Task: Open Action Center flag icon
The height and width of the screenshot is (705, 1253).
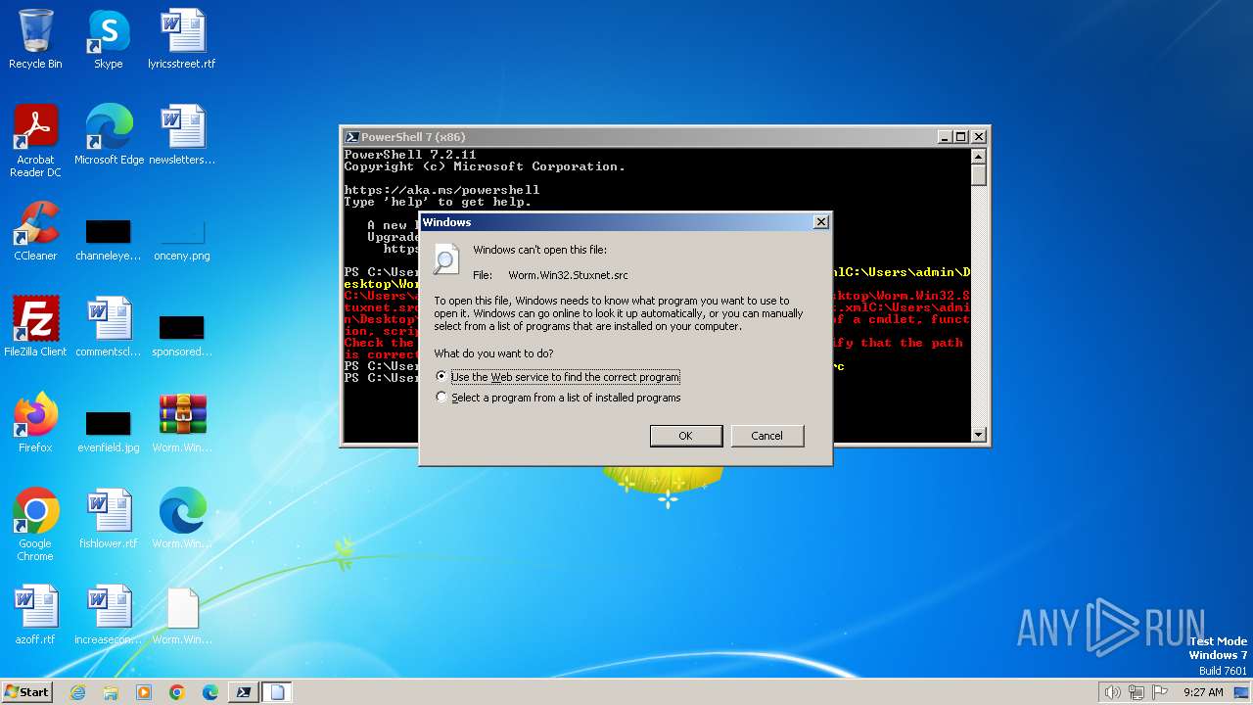Action: (1160, 692)
